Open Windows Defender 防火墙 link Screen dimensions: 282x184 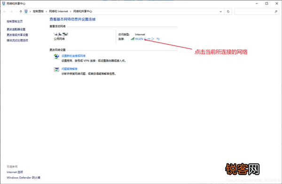click(x=23, y=178)
